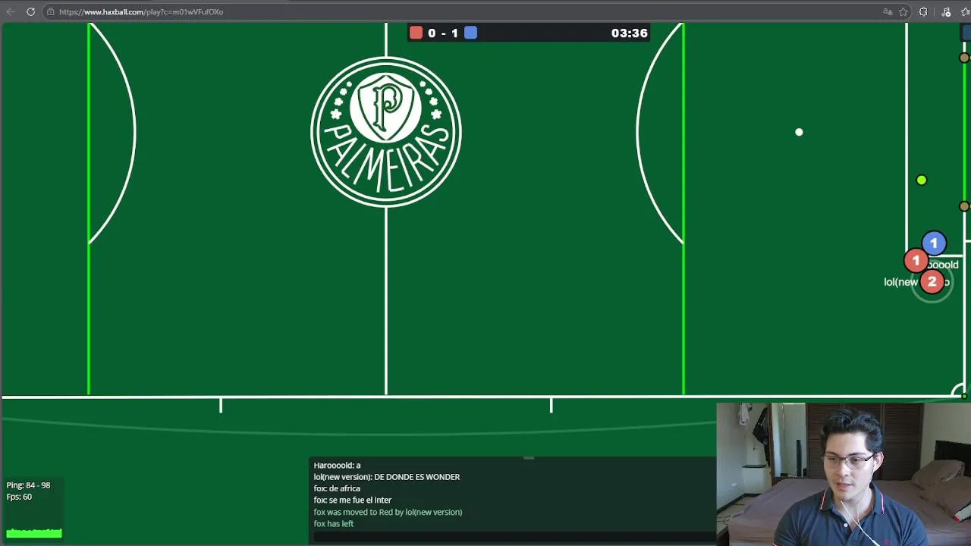Open the favorites list icon
This screenshot has width=971, height=546.
[966, 11]
